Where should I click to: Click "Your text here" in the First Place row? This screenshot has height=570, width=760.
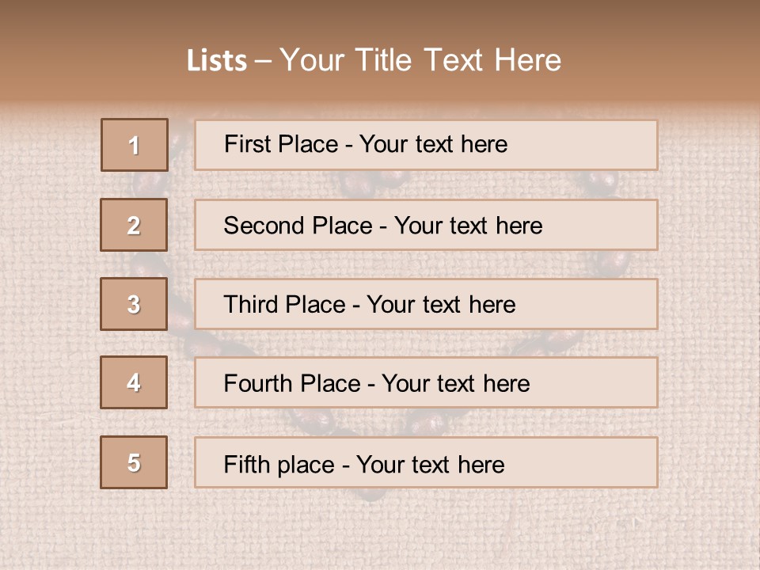[433, 144]
